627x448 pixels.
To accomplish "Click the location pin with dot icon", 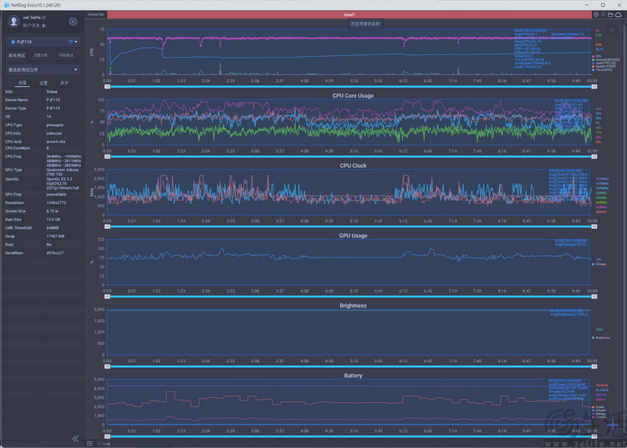I will pyautogui.click(x=596, y=14).
